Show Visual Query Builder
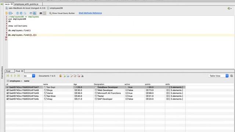 click(62, 13)
